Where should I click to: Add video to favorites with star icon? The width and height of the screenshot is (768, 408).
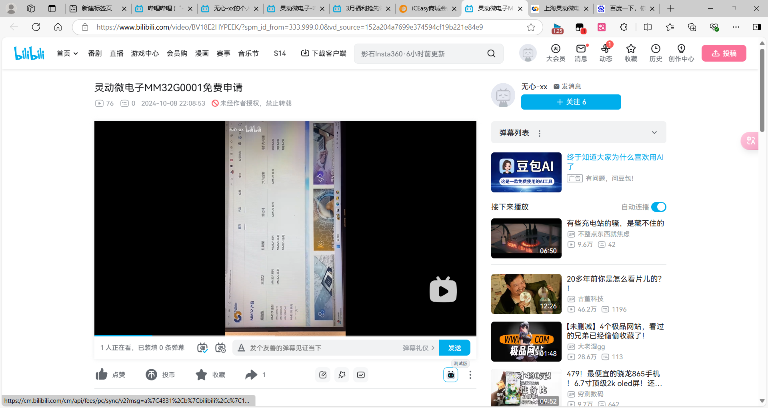201,374
